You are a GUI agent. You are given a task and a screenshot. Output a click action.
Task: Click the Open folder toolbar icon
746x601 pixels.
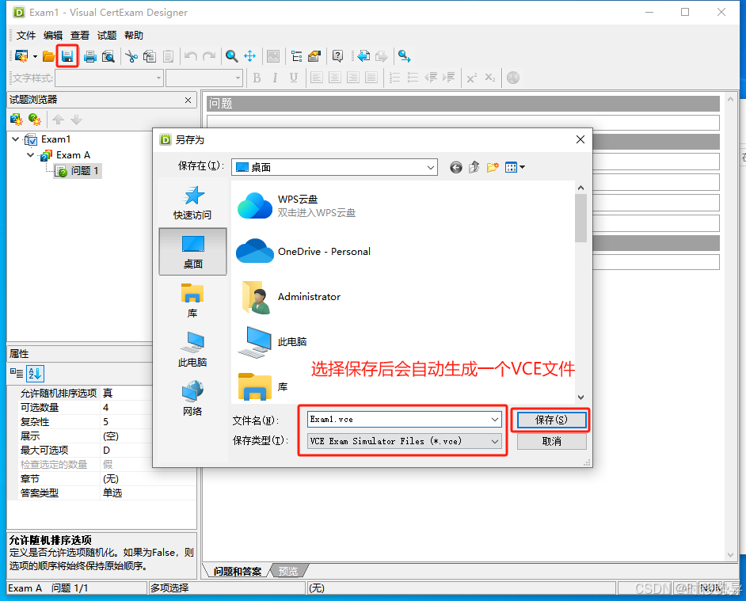[x=48, y=56]
